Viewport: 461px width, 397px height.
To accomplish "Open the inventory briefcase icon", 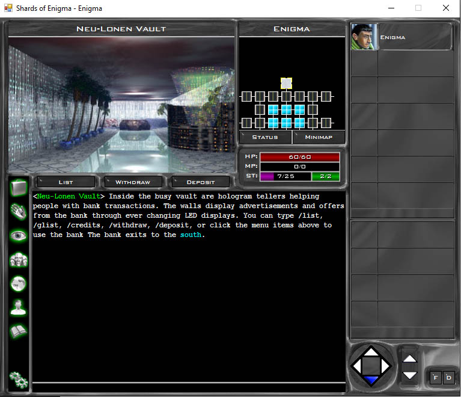I will click(x=19, y=188).
